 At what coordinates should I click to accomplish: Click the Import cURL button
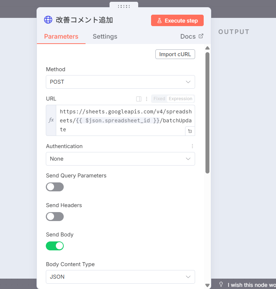[175, 54]
